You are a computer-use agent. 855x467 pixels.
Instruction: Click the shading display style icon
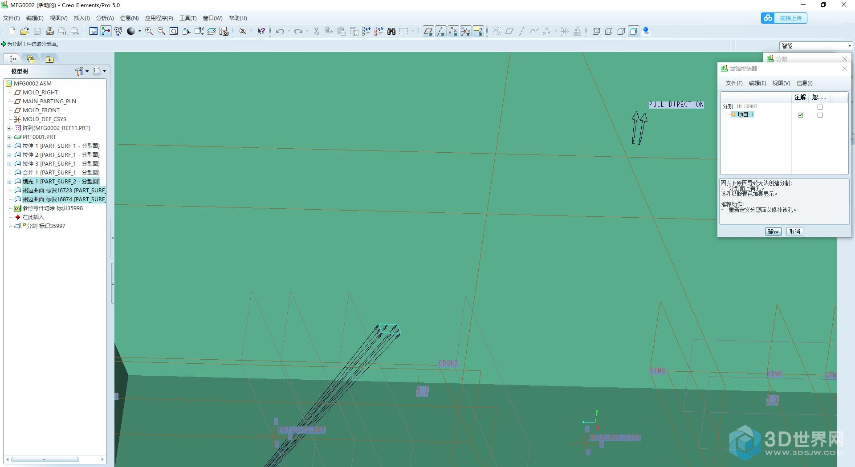tap(634, 31)
